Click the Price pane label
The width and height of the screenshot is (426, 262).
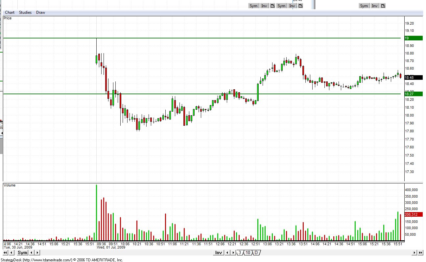[8, 18]
